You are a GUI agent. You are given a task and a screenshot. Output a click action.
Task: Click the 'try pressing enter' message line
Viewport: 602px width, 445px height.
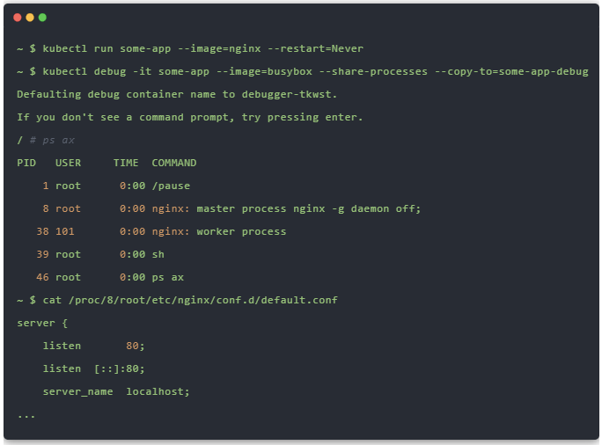189,117
